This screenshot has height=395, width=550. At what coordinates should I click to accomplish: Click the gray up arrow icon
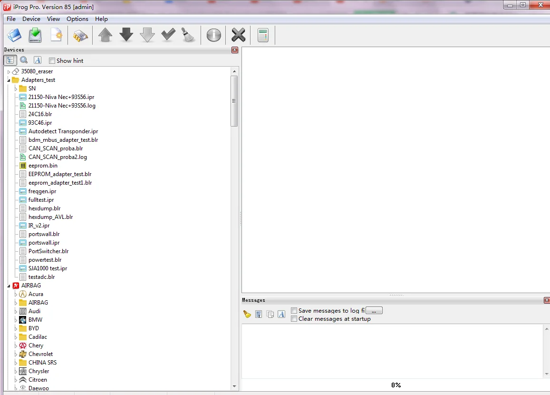(x=105, y=35)
